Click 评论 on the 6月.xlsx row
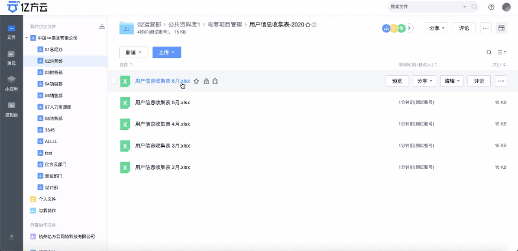 pyautogui.click(x=479, y=81)
